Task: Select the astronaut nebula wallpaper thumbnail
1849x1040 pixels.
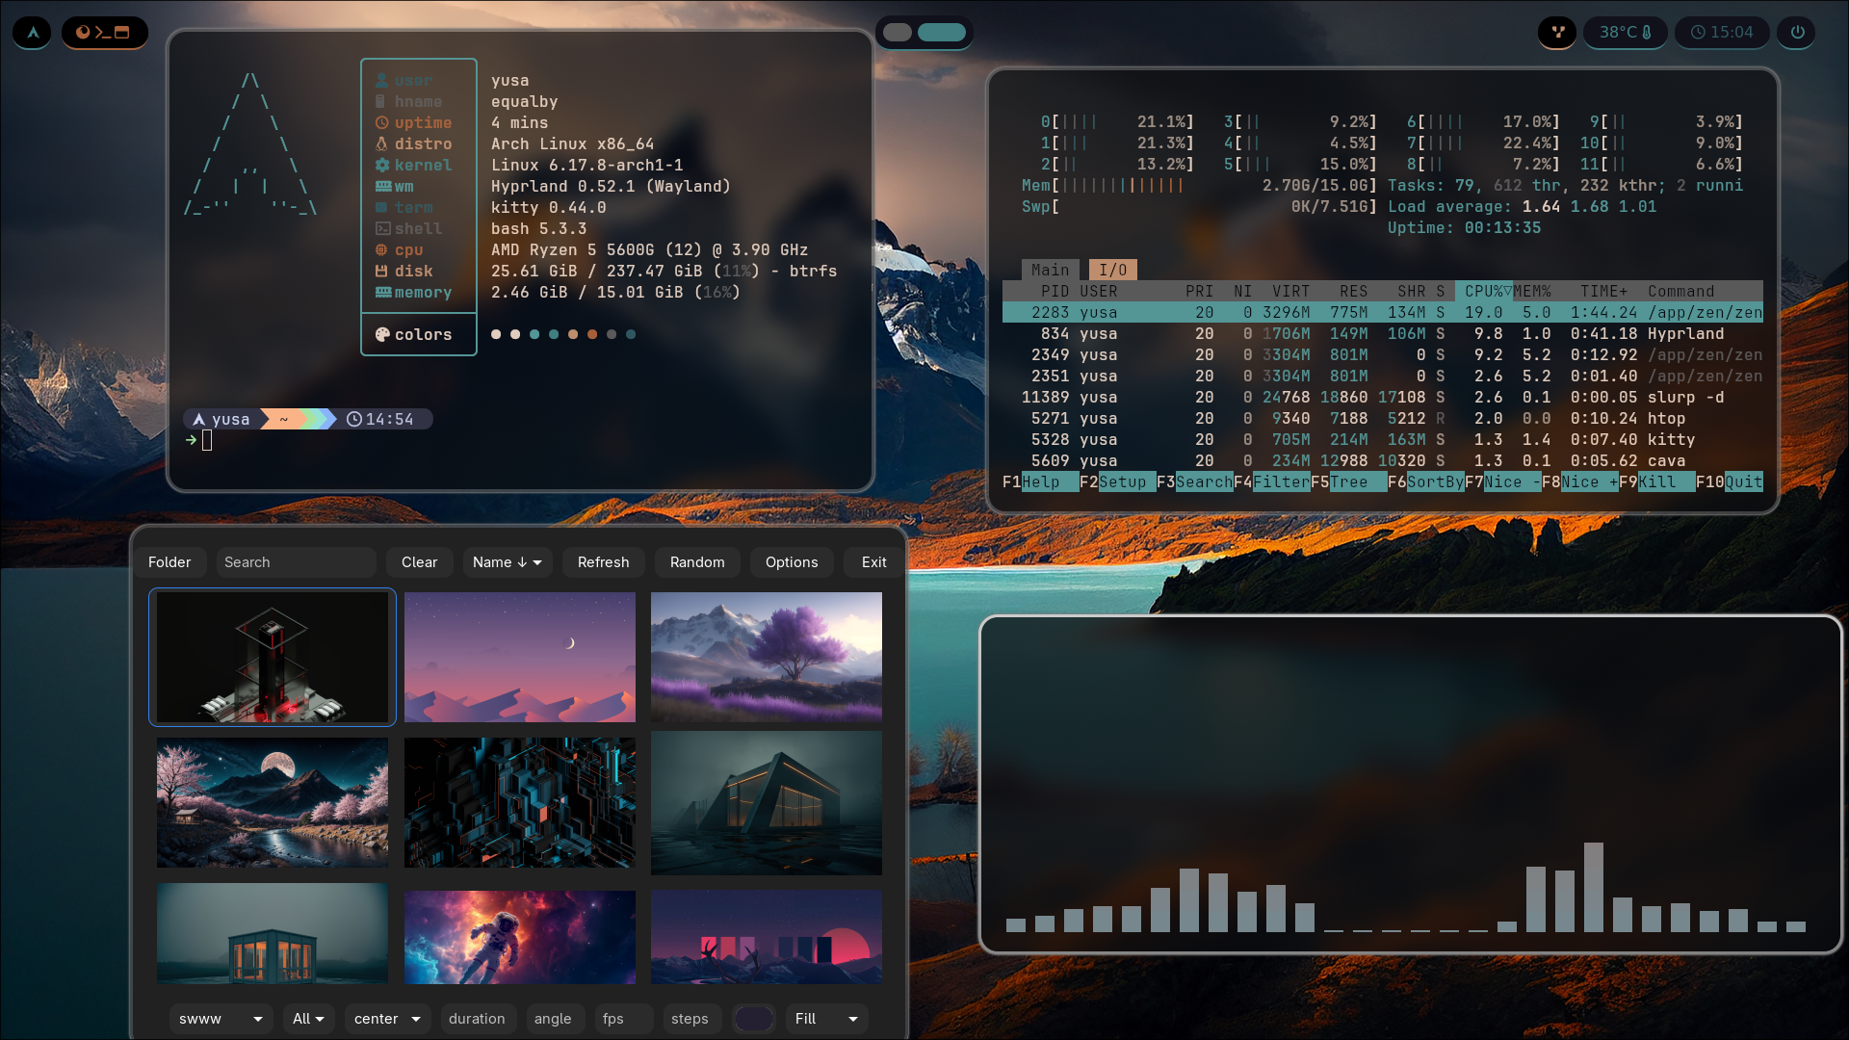Action: pyautogui.click(x=520, y=937)
